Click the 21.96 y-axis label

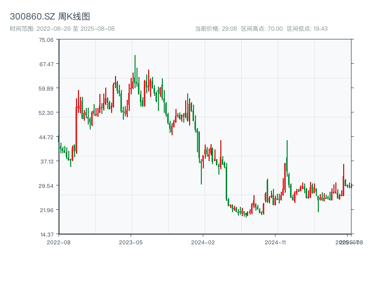[46, 210]
